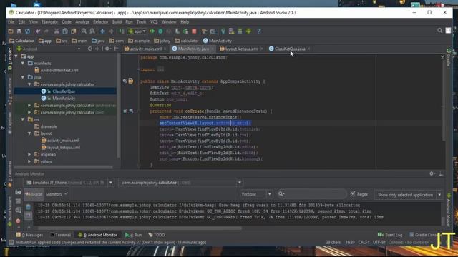Click the UTF-8 encoding status bar entry

(379, 243)
